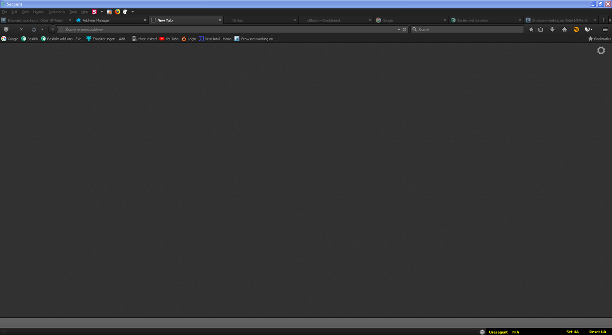The image size is (612, 335).
Task: Open the Basilisk bookmark
Action: (30, 39)
